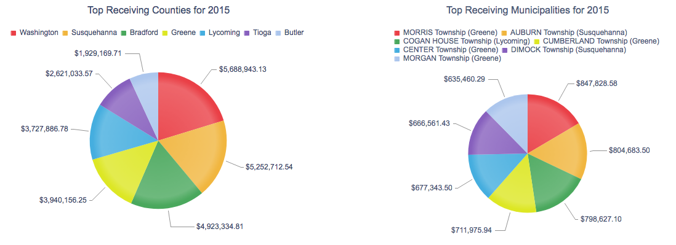Toggle Washington legend red swatch
This screenshot has width=676, height=245.
pos(14,33)
